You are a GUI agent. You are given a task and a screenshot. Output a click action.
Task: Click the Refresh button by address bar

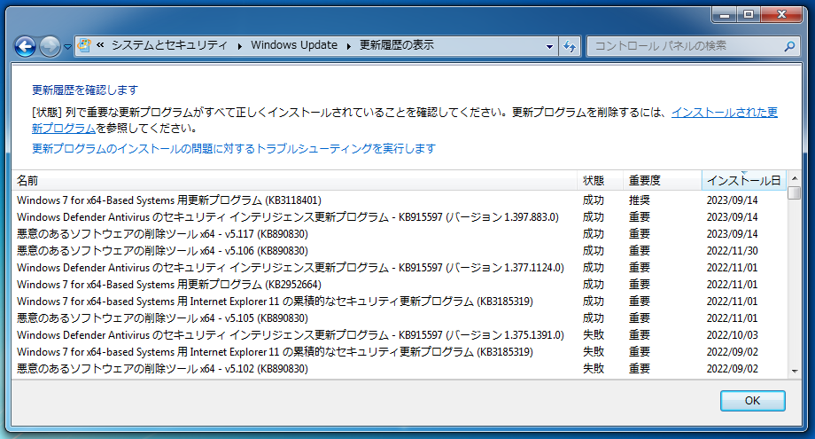[570, 46]
